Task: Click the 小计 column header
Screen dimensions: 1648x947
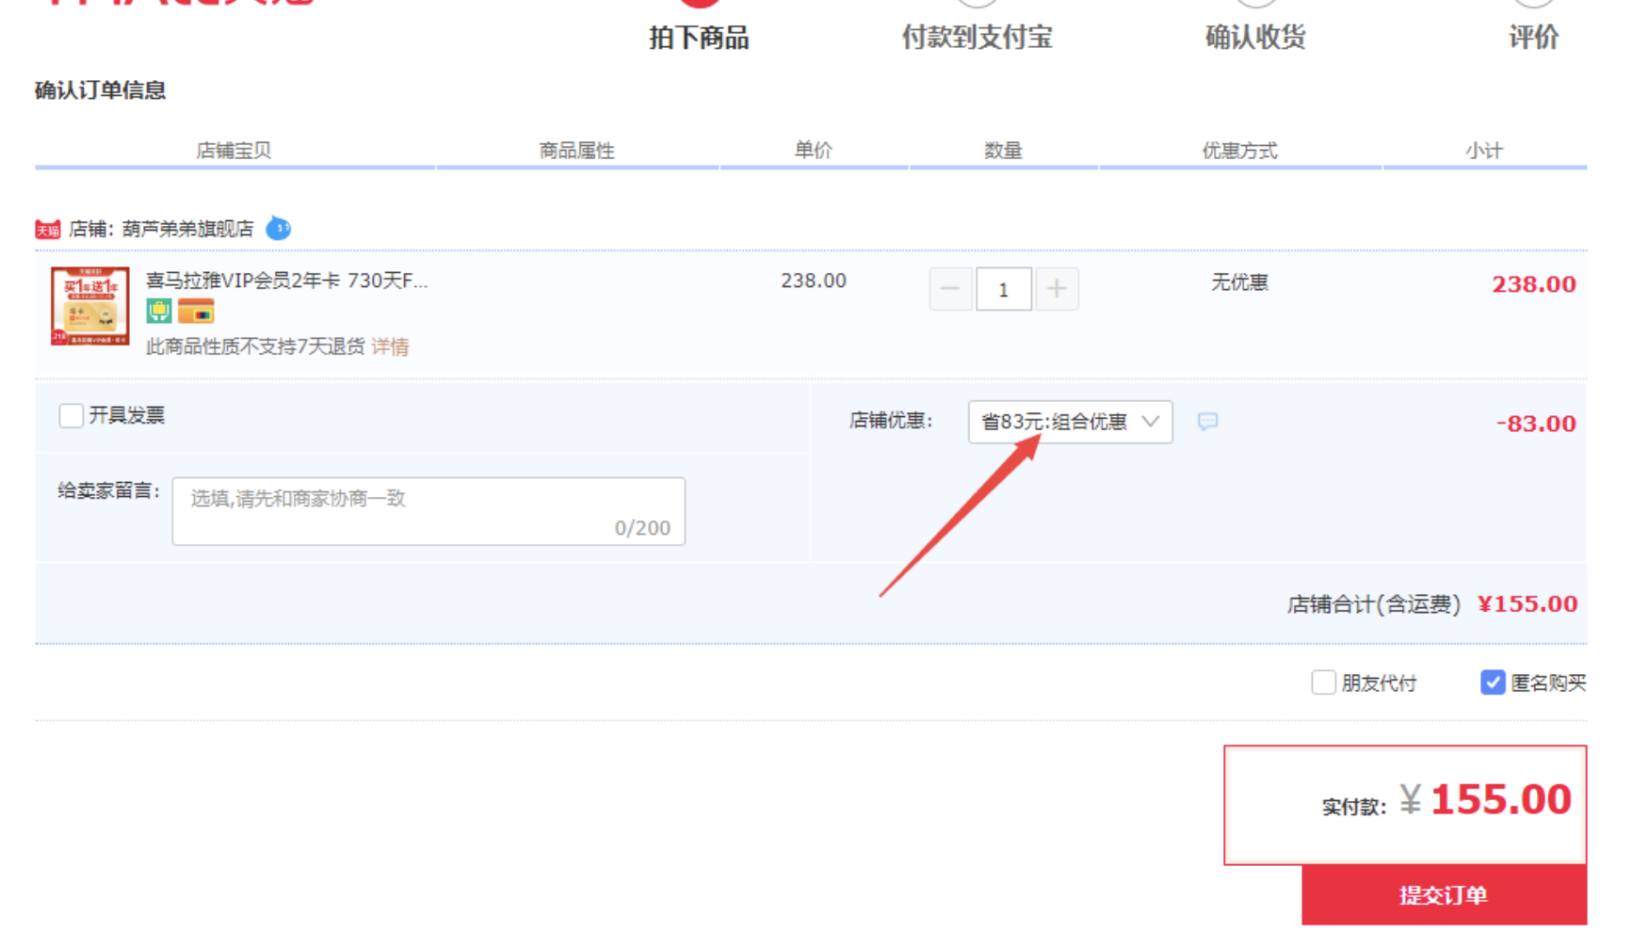Action: [x=1484, y=151]
